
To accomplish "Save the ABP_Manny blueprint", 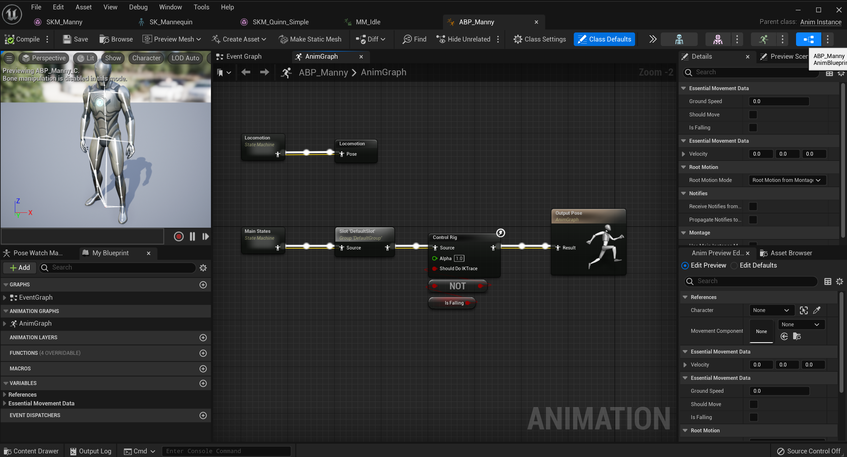I will pyautogui.click(x=75, y=39).
